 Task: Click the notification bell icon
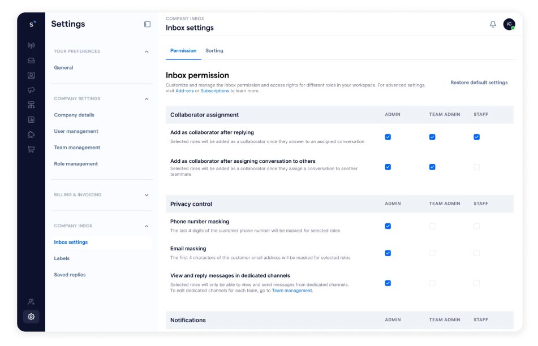click(x=493, y=24)
